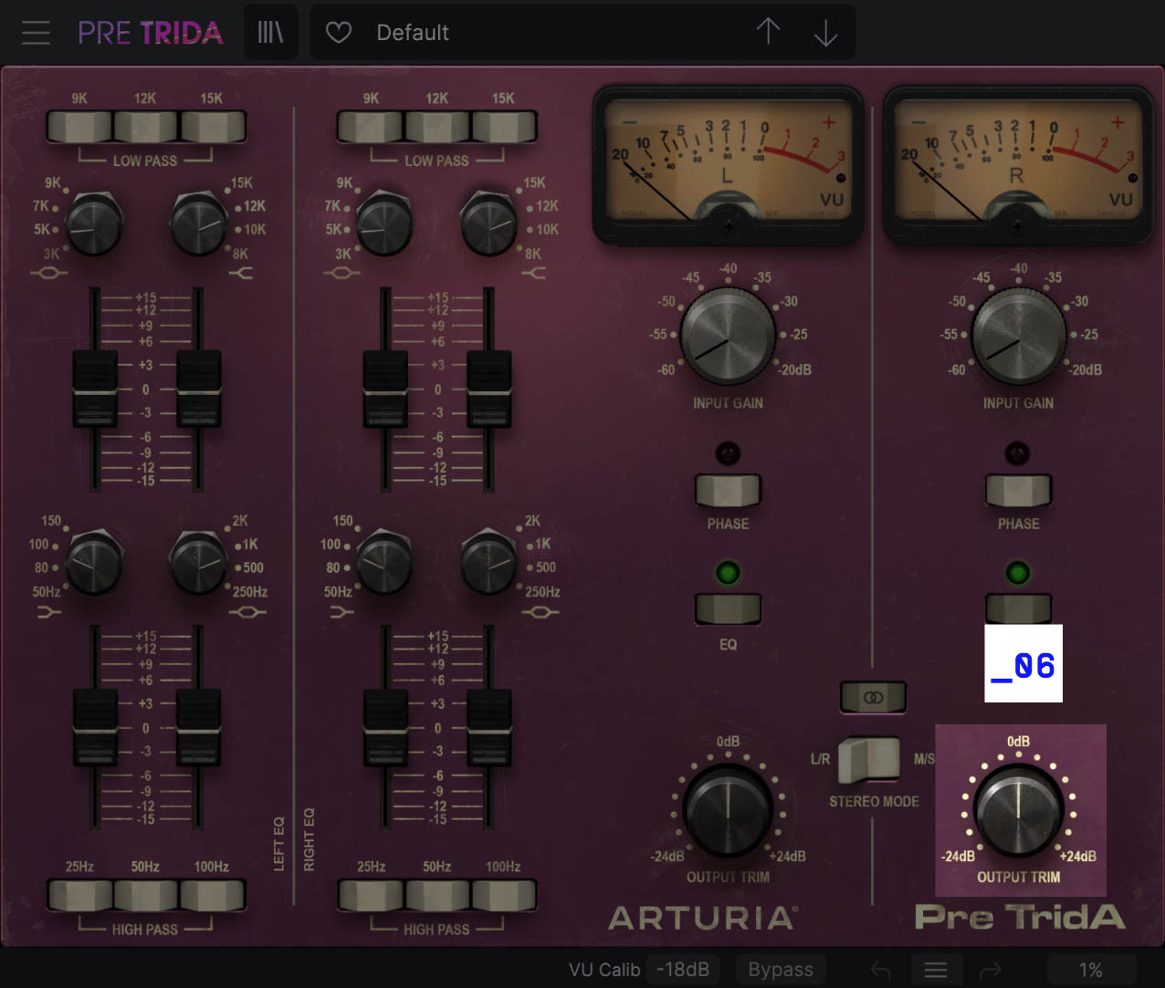This screenshot has width=1165, height=988.
Task: Undo the last change in the bottom bar
Action: click(x=879, y=969)
